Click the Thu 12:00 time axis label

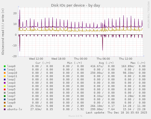click(x=126, y=59)
